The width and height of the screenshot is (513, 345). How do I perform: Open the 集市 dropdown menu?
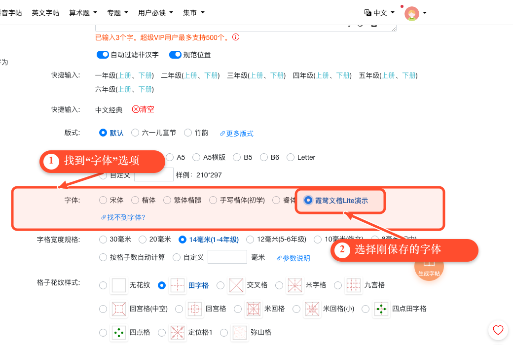coord(194,13)
